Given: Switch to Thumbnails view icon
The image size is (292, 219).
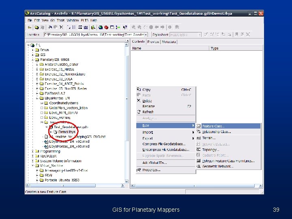Looking at the screenshot, I should coord(86,28).
